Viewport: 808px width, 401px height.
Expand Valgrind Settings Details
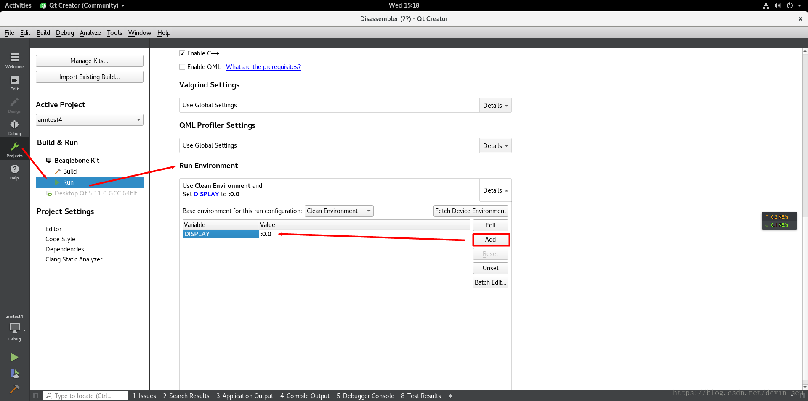[495, 106]
